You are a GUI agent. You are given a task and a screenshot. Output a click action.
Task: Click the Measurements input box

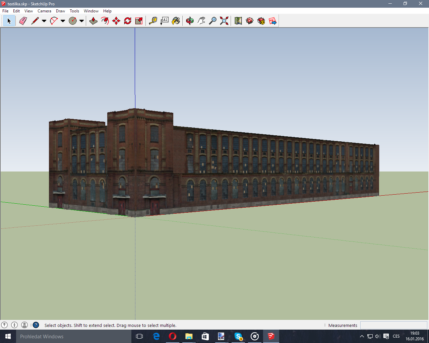click(x=393, y=325)
